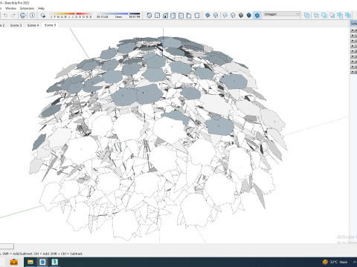The image size is (357, 267).
Task: Open the Print dialog via printer icon
Action: point(23,16)
